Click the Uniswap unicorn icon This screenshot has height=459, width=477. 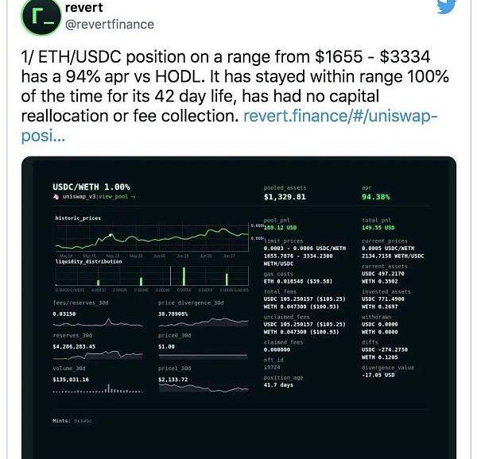[56, 196]
